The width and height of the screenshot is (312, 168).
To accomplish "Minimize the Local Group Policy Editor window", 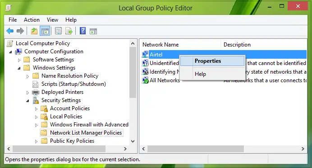I will click(270, 7).
